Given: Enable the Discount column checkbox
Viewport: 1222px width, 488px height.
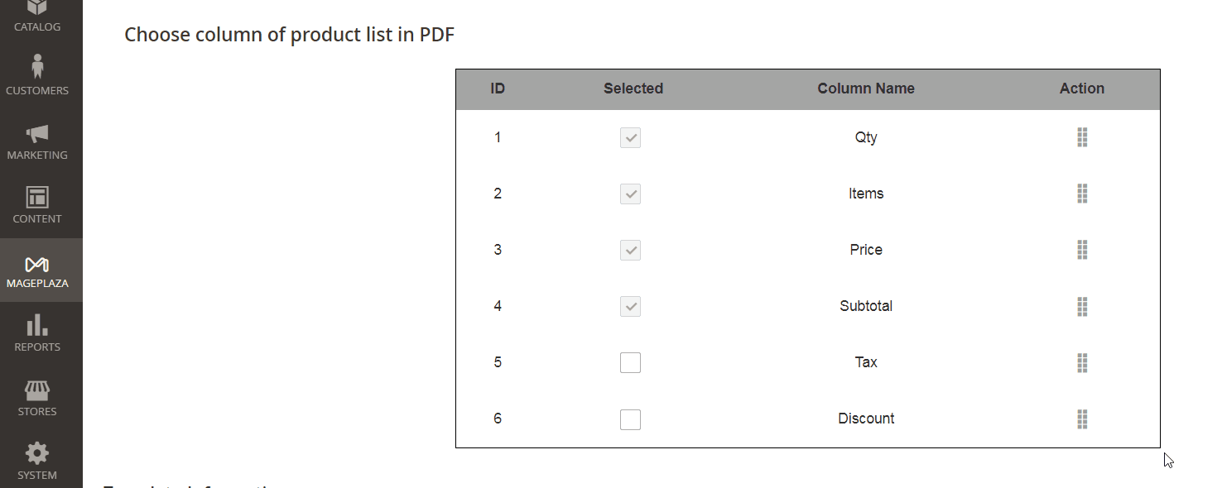Looking at the screenshot, I should click(630, 419).
